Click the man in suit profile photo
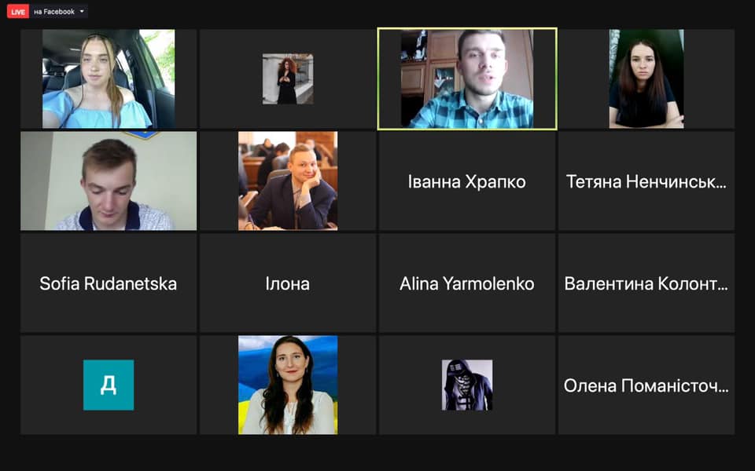The image size is (755, 471). [x=288, y=181]
